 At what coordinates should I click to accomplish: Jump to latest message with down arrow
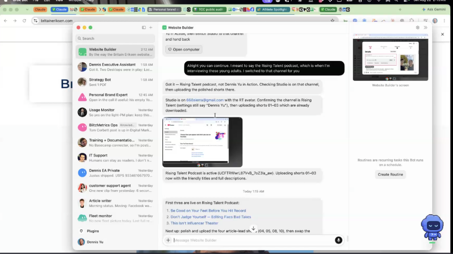click(253, 229)
